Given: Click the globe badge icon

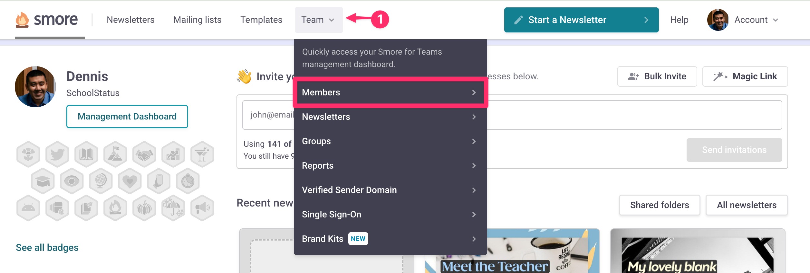Looking at the screenshot, I should (101, 181).
